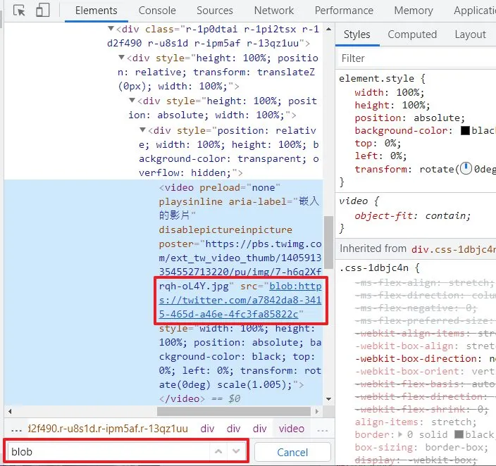The image size is (496, 466).
Task: Collapse div with position absolute style
Action: 132,101
